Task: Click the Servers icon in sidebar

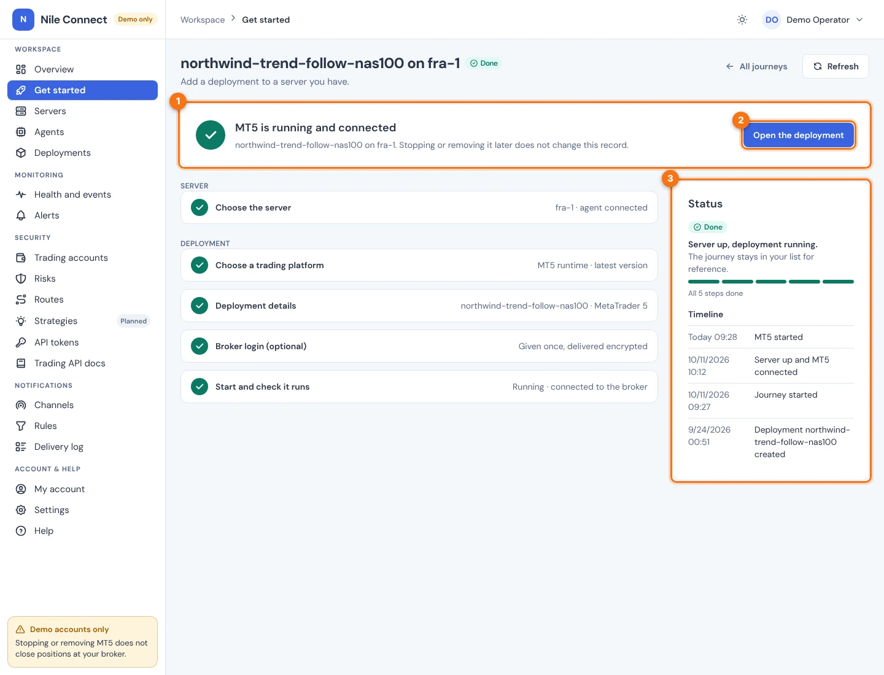Action: tap(21, 111)
